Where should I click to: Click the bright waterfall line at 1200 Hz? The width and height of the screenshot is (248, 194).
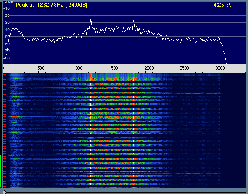91,130
